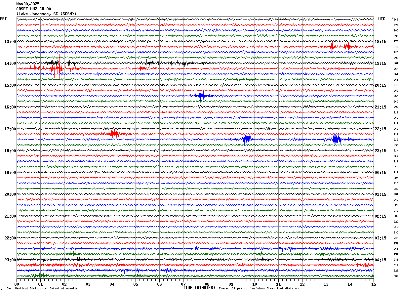The height and width of the screenshot is (293, 400).
Task: Click the DC offset value 243
Action: tap(396, 200)
